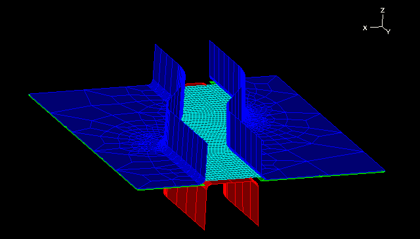Click the green front edge of right plate
This screenshot has width=420, height=239.
tap(323, 176)
